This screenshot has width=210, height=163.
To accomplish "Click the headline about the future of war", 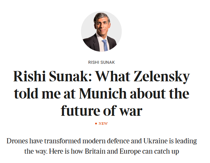I will tap(101, 94).
